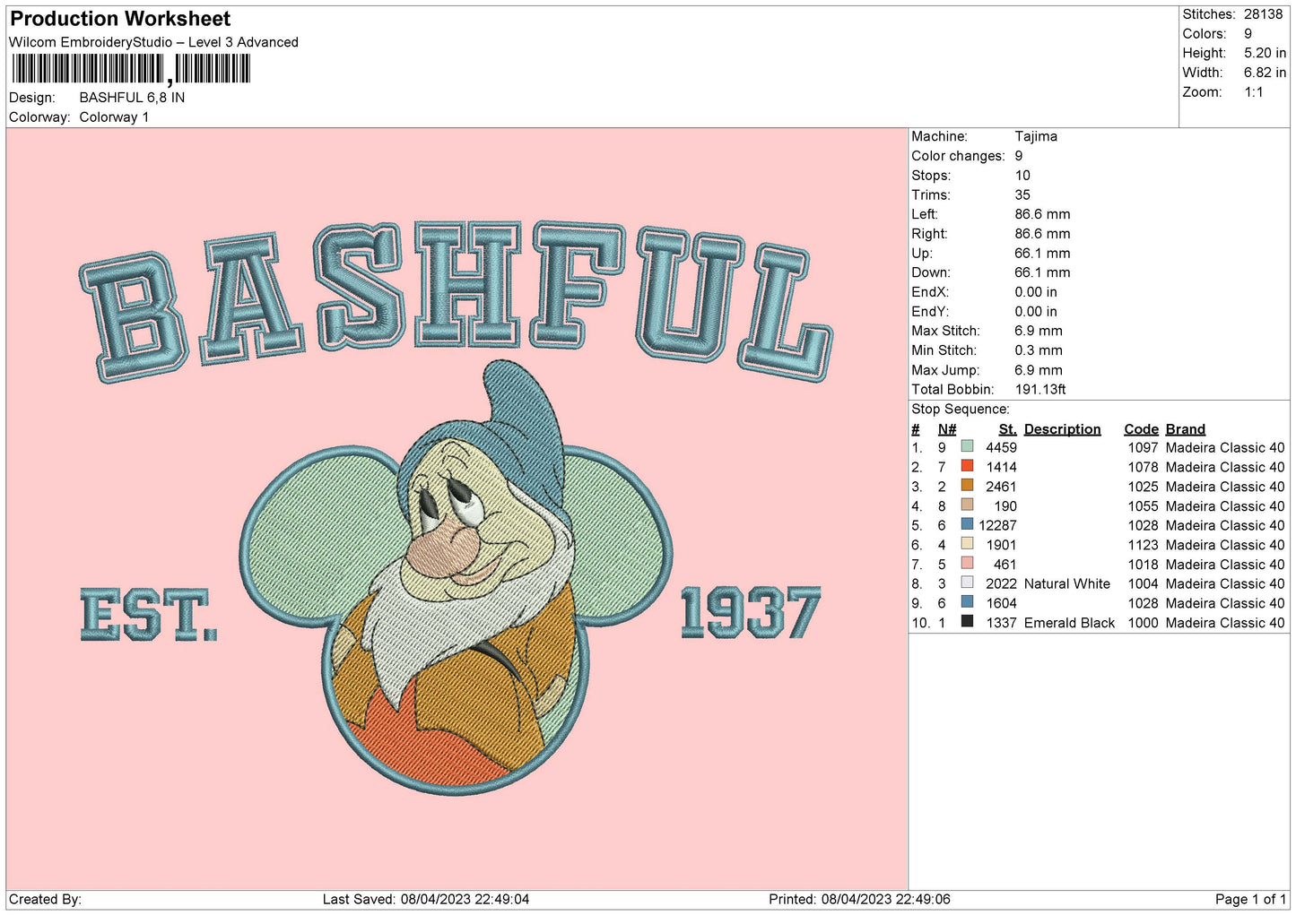Click the embroidered BASHFUL lettering

[x=456, y=296]
